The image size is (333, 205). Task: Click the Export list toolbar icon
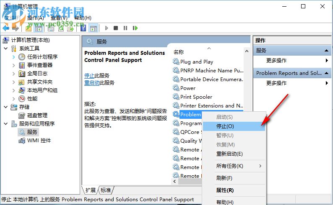[x=70, y=28]
